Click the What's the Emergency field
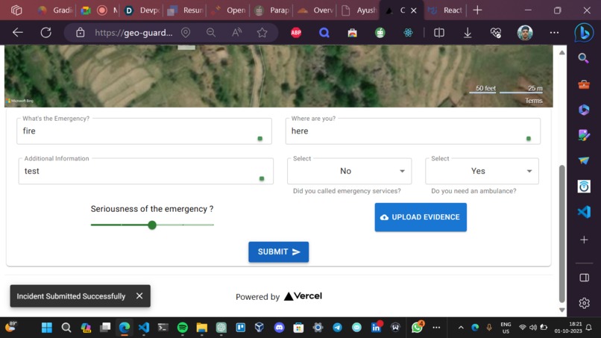 144,131
